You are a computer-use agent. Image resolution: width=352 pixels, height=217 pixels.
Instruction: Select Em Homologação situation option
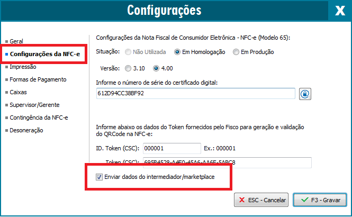(x=177, y=52)
